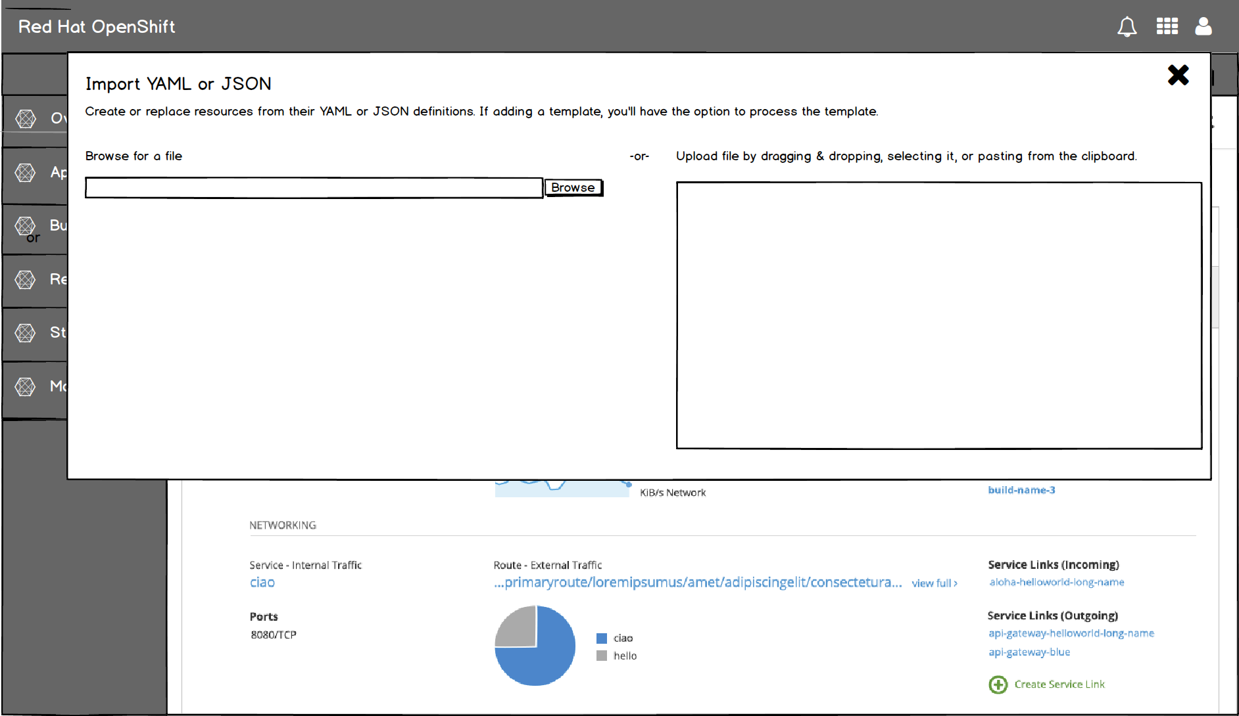Click the Red Hat OpenShift title

(97, 27)
